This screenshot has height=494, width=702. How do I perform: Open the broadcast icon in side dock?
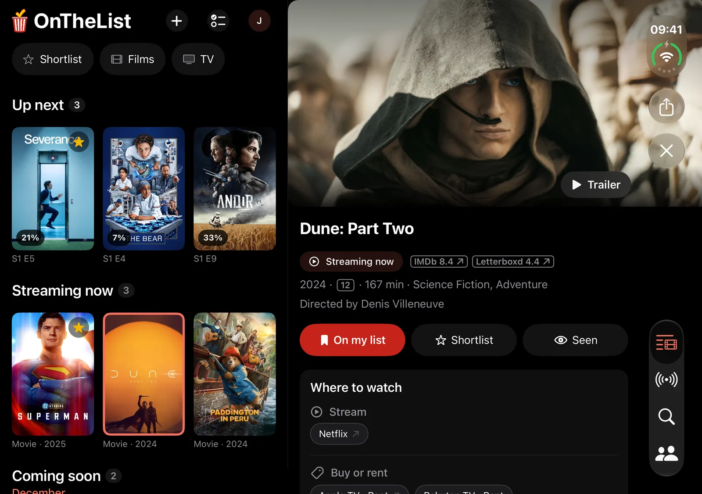pyautogui.click(x=666, y=379)
